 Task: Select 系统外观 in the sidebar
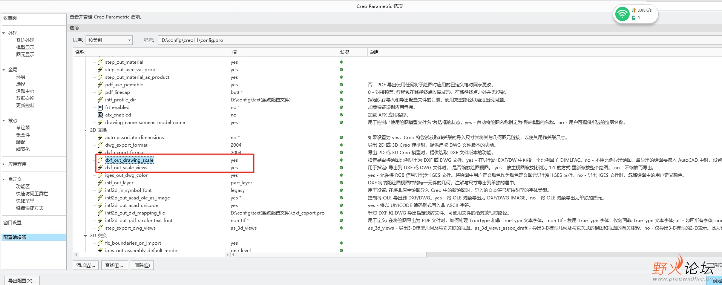tap(25, 40)
